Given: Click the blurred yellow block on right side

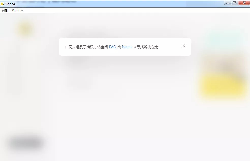Looking at the screenshot, I should (224, 85).
